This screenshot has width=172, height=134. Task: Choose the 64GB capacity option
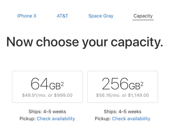(47, 87)
